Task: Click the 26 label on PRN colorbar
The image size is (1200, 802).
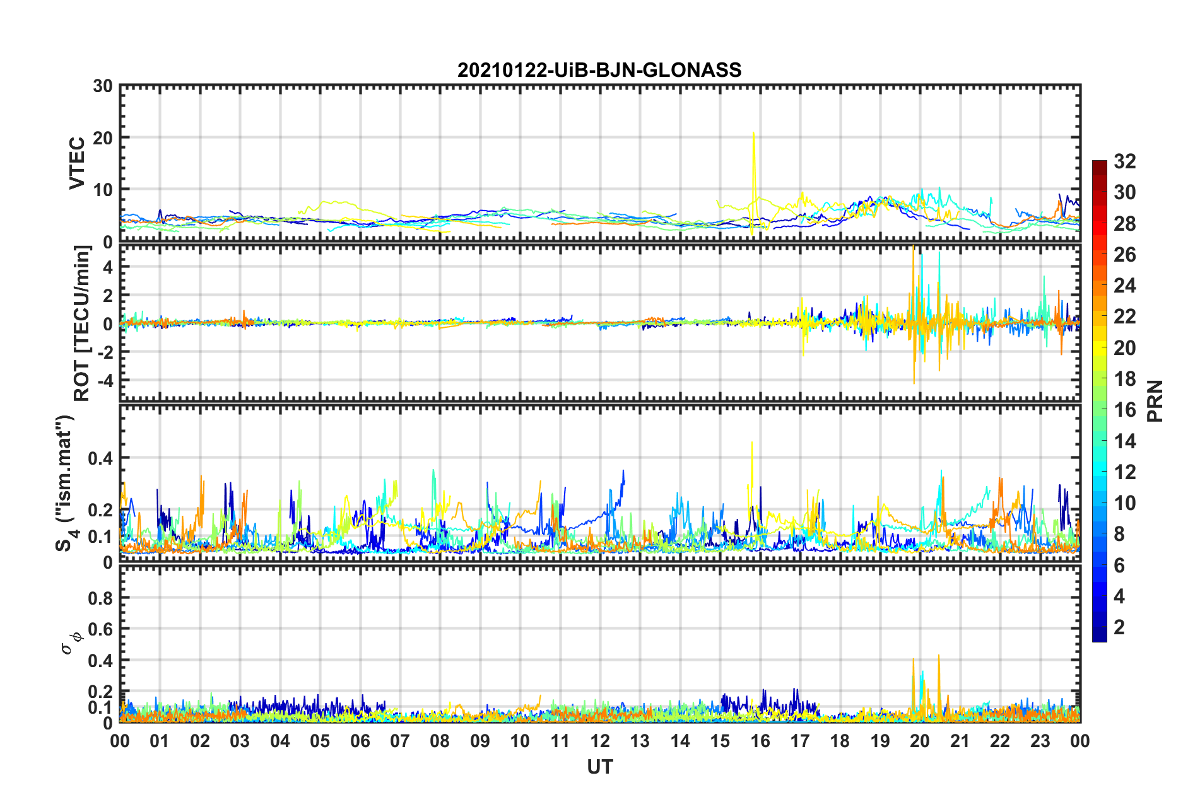Action: [x=1125, y=255]
